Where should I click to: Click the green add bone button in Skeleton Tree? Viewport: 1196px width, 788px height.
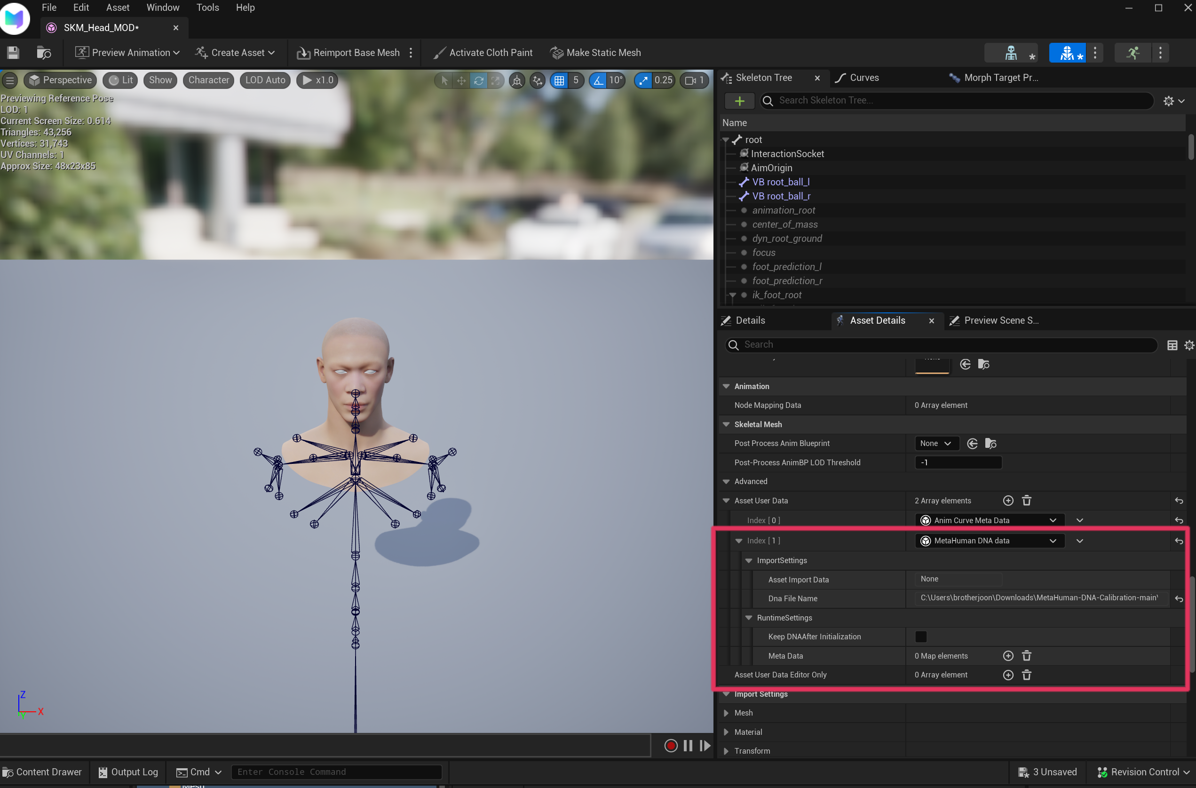[x=739, y=101]
